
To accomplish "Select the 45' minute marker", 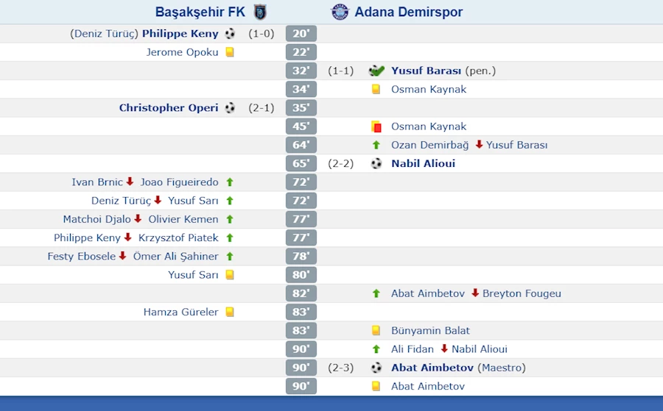I will (x=301, y=126).
